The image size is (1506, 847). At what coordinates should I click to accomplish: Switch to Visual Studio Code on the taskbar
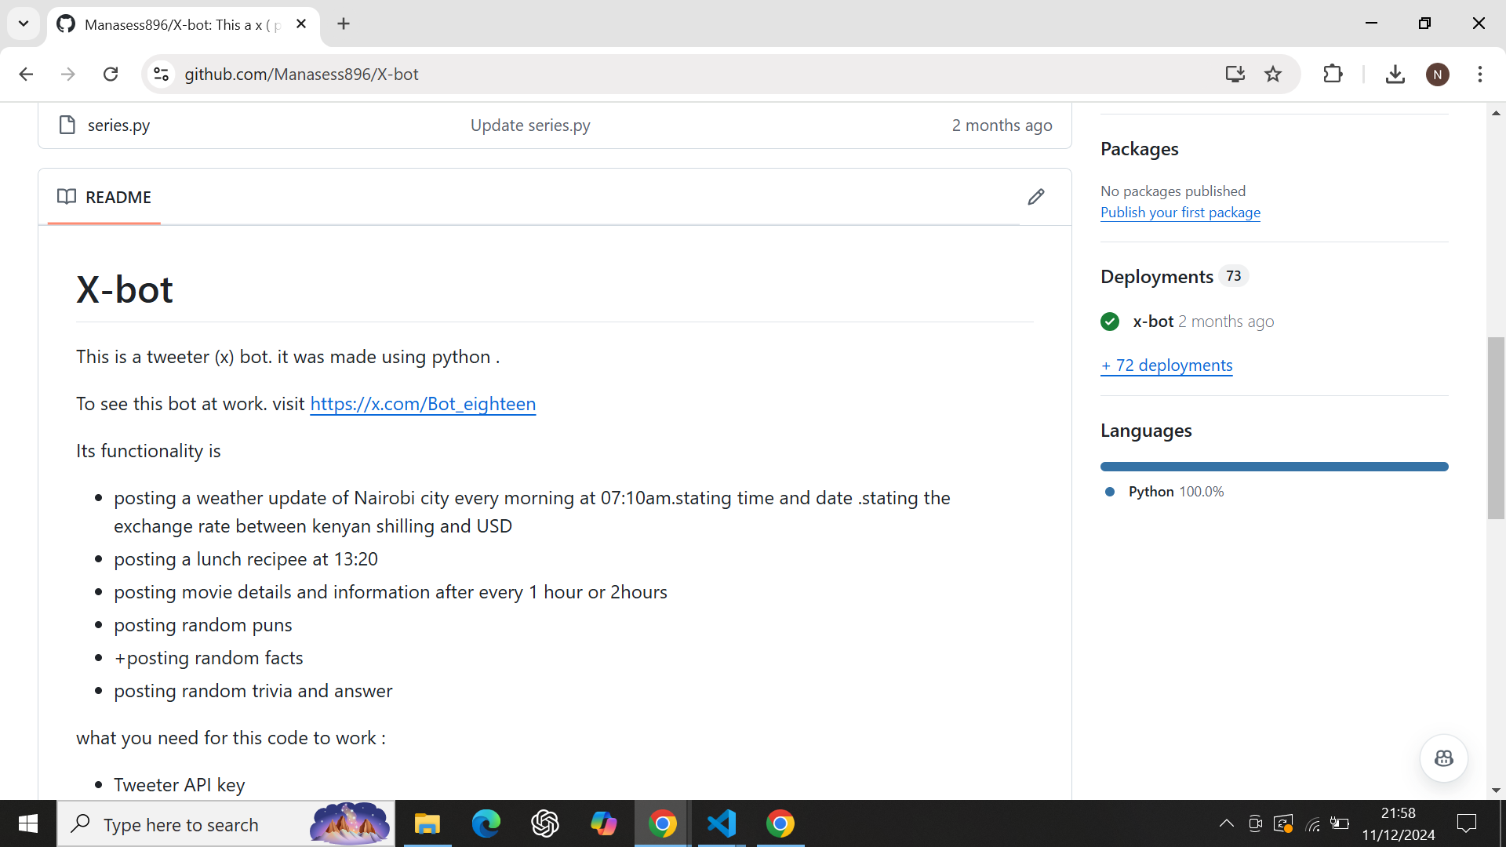click(722, 823)
